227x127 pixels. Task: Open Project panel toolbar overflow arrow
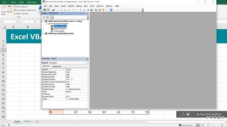point(88,18)
